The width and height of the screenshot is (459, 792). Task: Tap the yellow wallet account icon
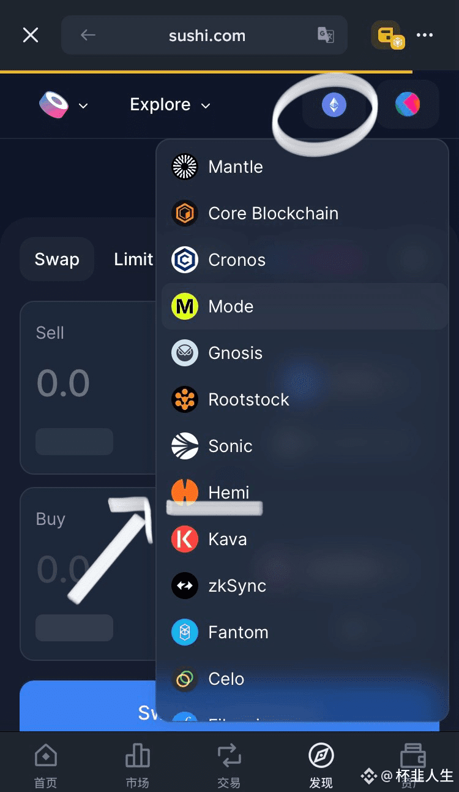tap(388, 36)
